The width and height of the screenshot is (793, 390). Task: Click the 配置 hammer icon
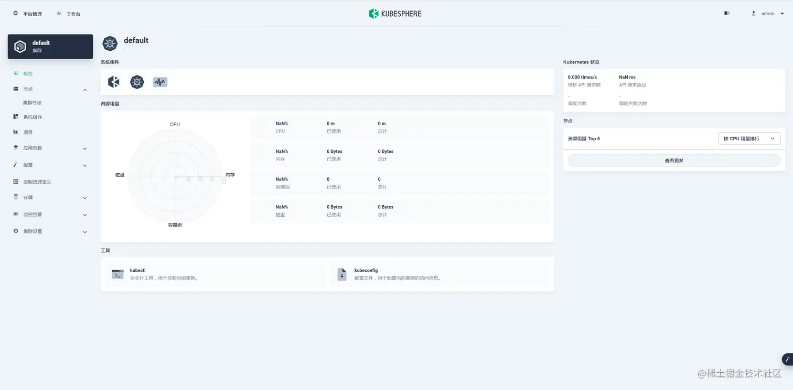coord(16,164)
